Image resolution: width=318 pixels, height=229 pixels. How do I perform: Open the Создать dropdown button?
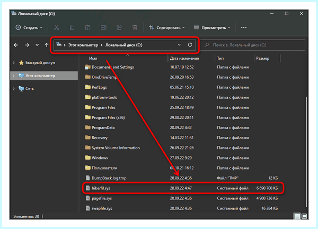[29, 28]
